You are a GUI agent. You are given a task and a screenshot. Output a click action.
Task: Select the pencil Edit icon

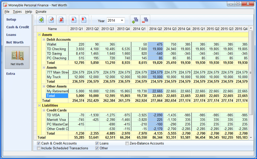coord(51,20)
